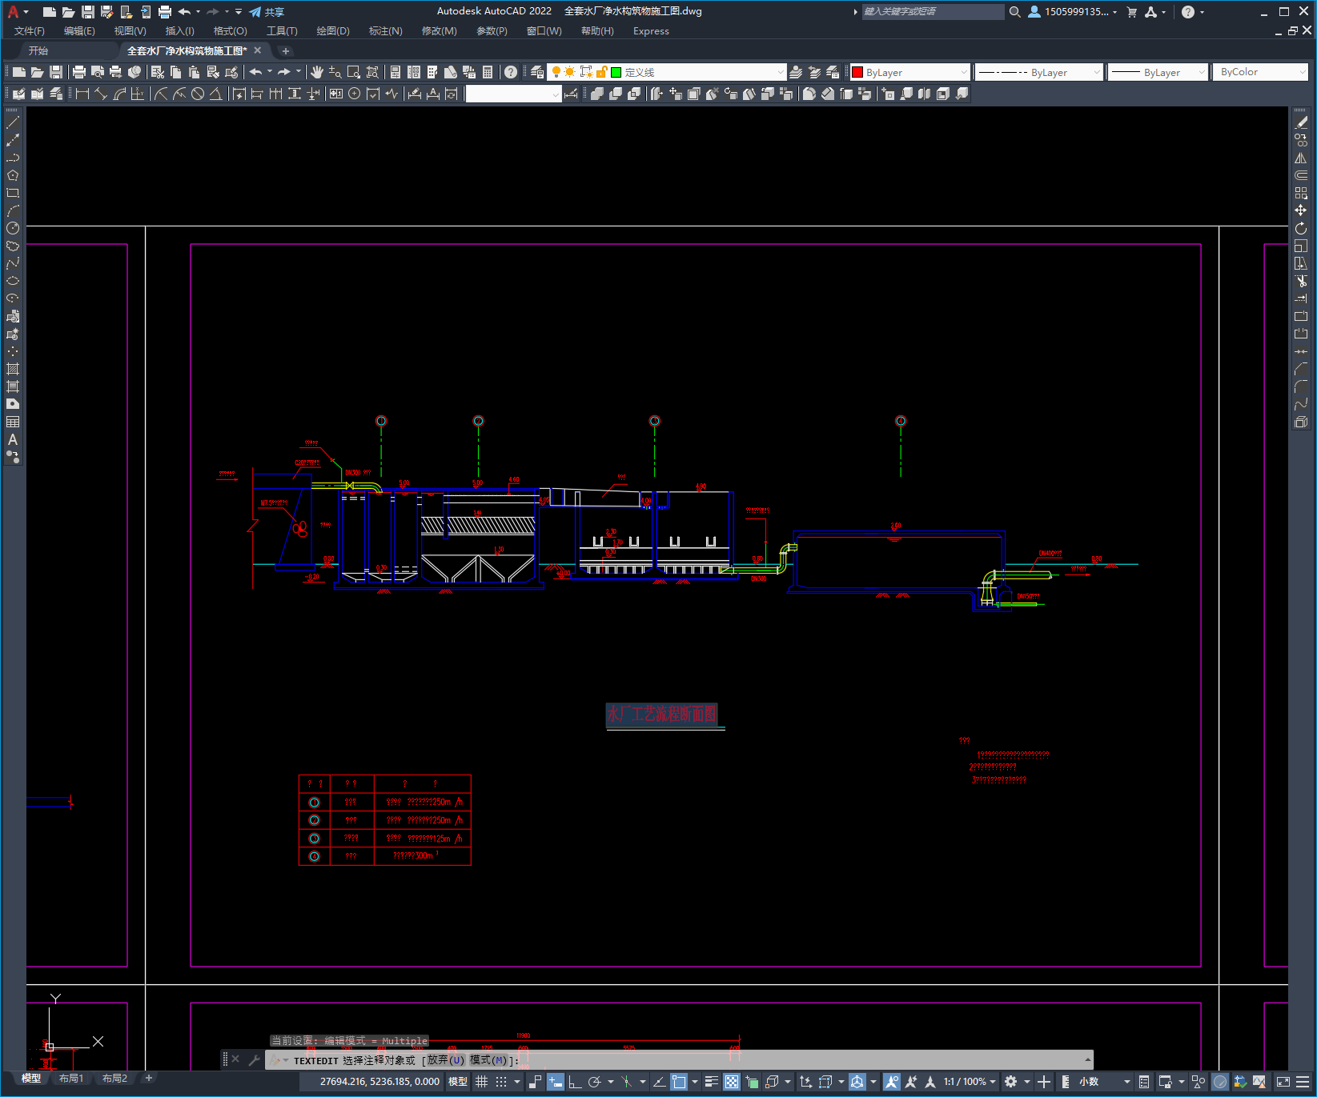Click the 模型 model space button in status bar

click(458, 1082)
